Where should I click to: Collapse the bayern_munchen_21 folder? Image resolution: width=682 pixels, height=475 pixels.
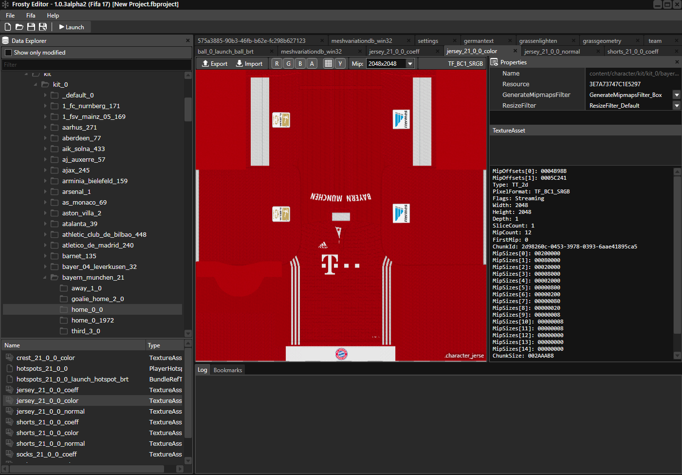pos(45,277)
